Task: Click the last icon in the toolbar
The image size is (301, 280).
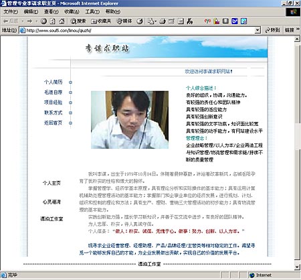Action: tap(244, 21)
